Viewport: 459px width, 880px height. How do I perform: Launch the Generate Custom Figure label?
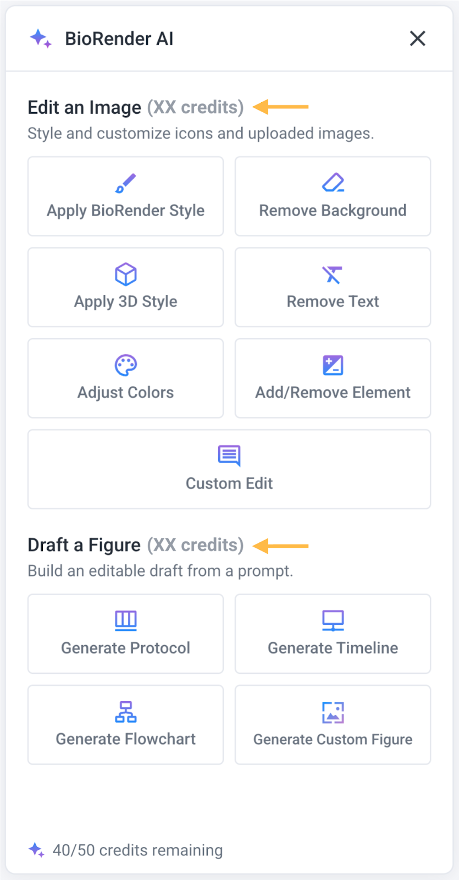tap(333, 740)
